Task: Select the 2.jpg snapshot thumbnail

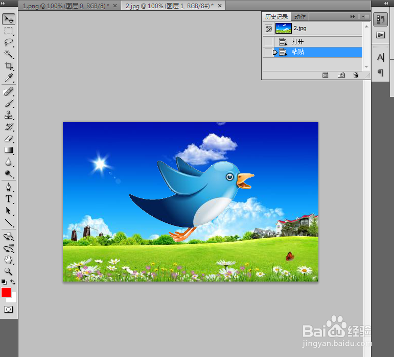Action: click(x=284, y=29)
